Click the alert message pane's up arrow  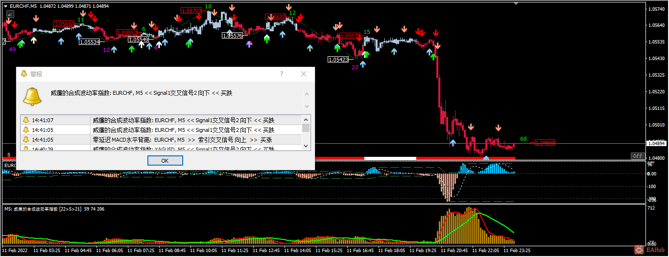click(x=307, y=93)
